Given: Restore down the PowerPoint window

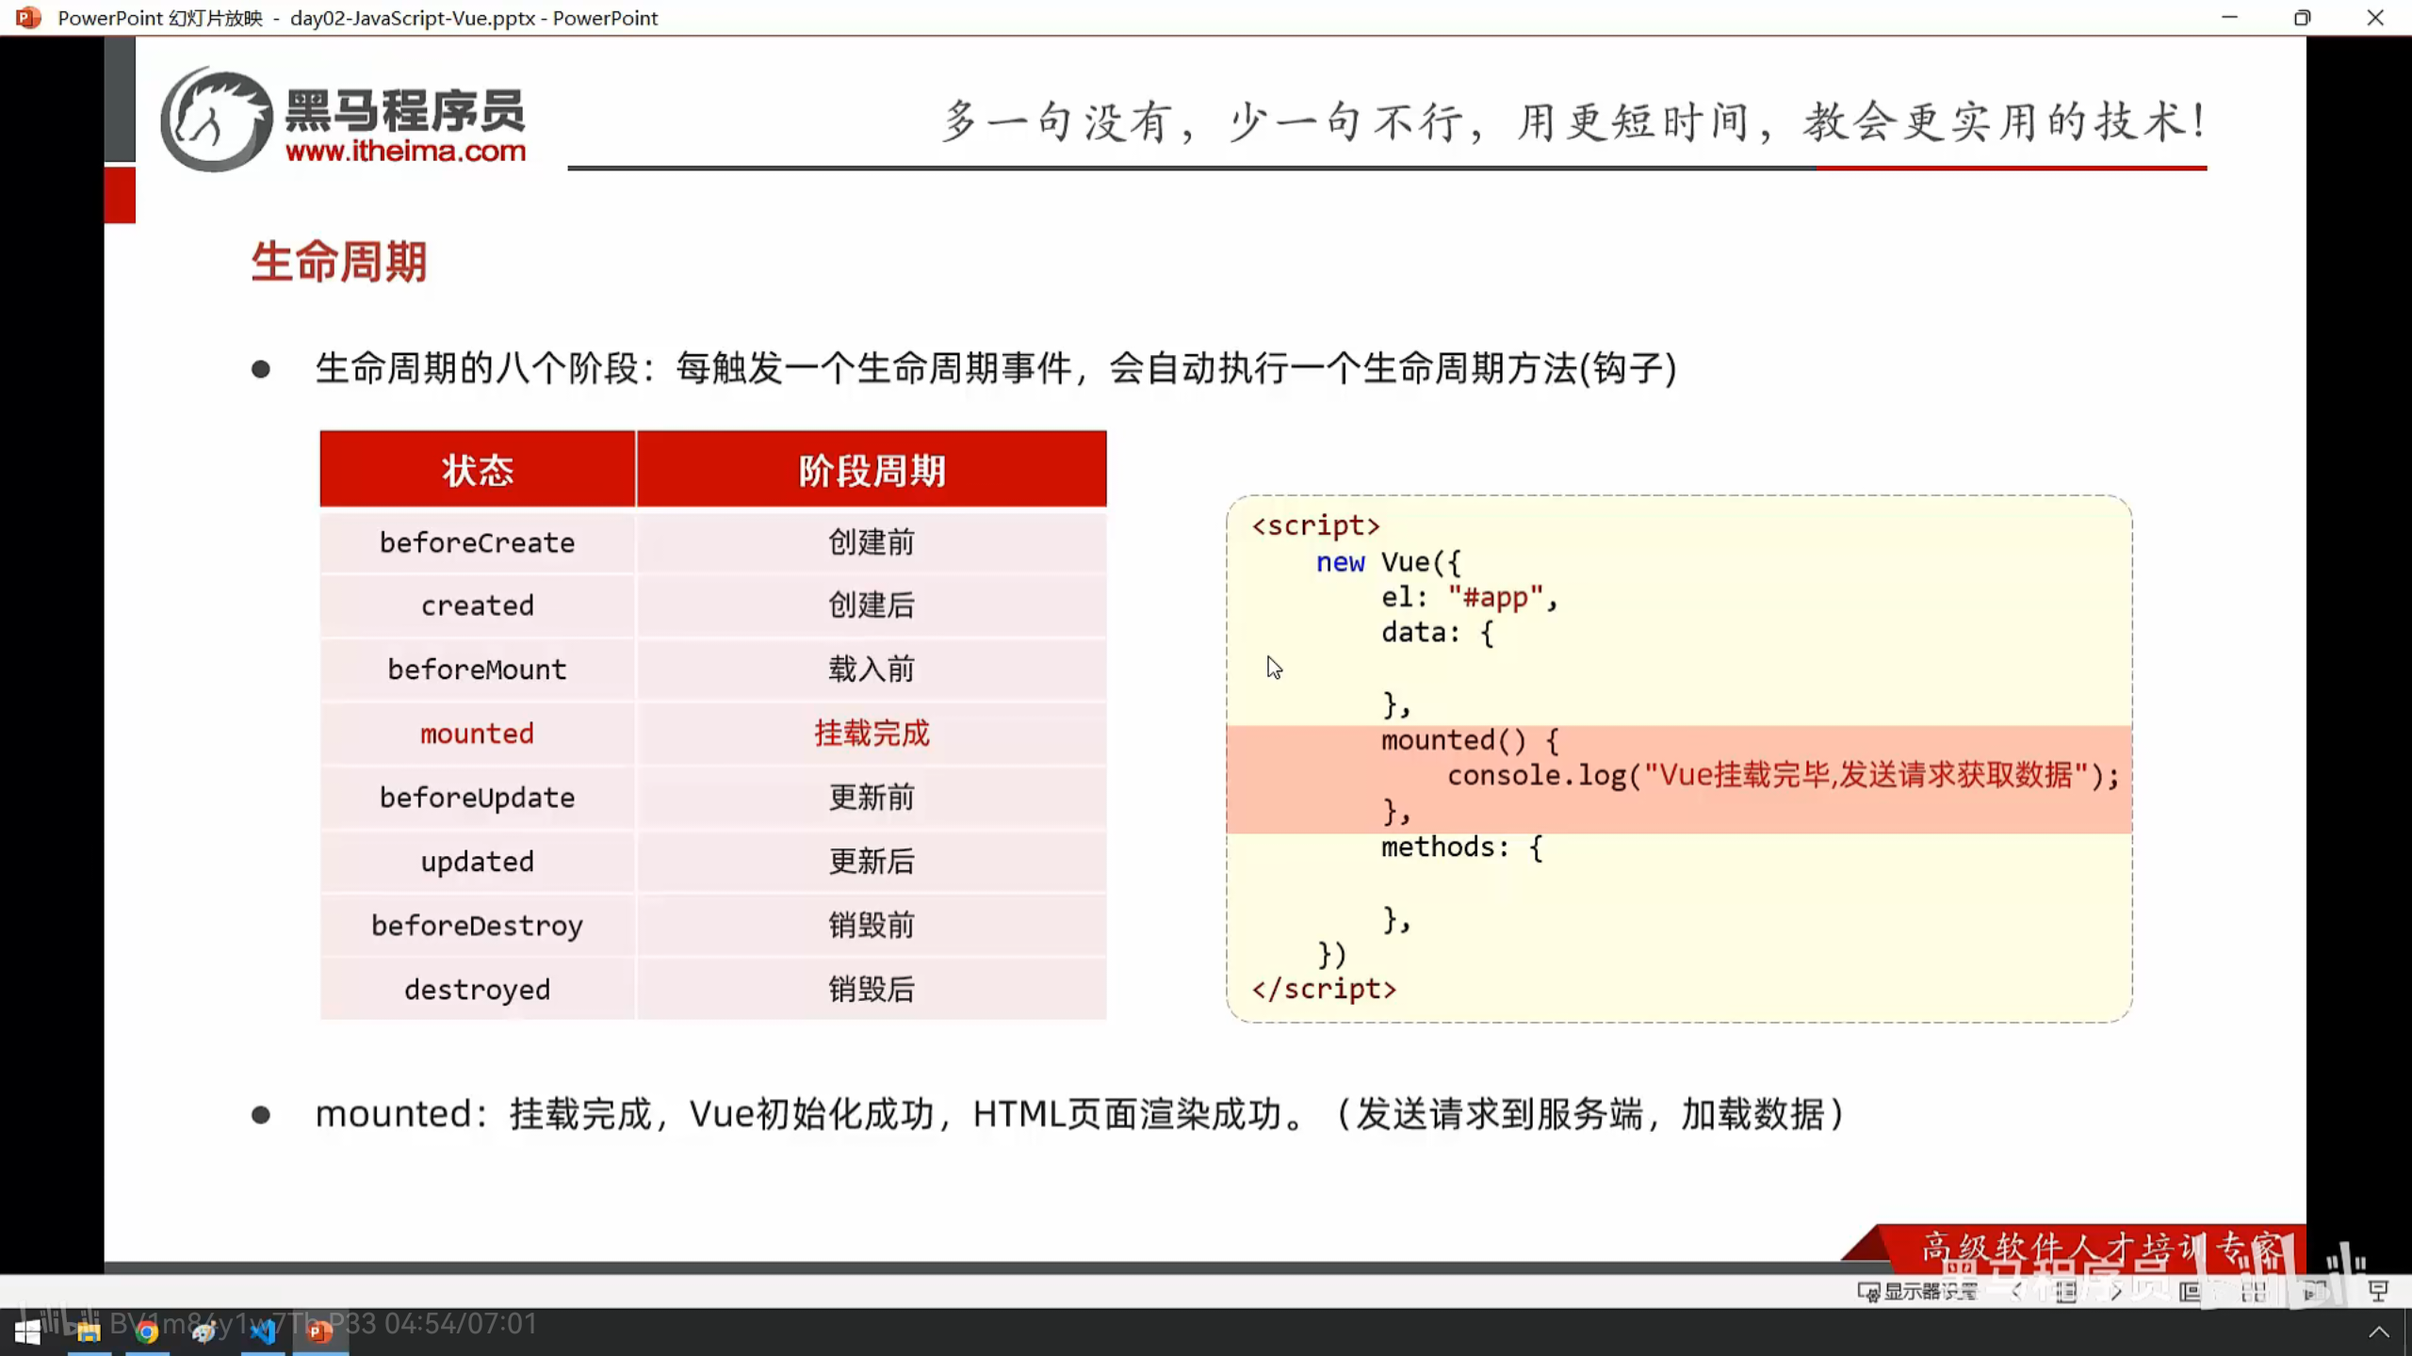Looking at the screenshot, I should point(2302,17).
